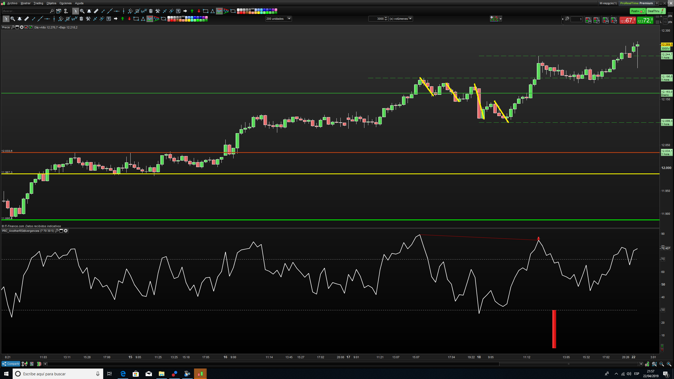Open Precio chart settings wrench
This screenshot has height=379, width=674.
[13, 27]
